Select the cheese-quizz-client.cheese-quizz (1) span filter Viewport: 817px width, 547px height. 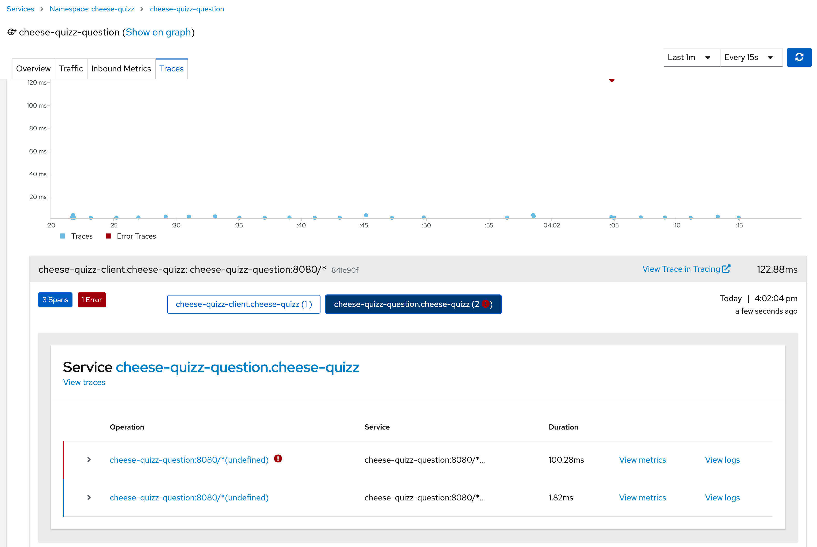click(x=244, y=304)
